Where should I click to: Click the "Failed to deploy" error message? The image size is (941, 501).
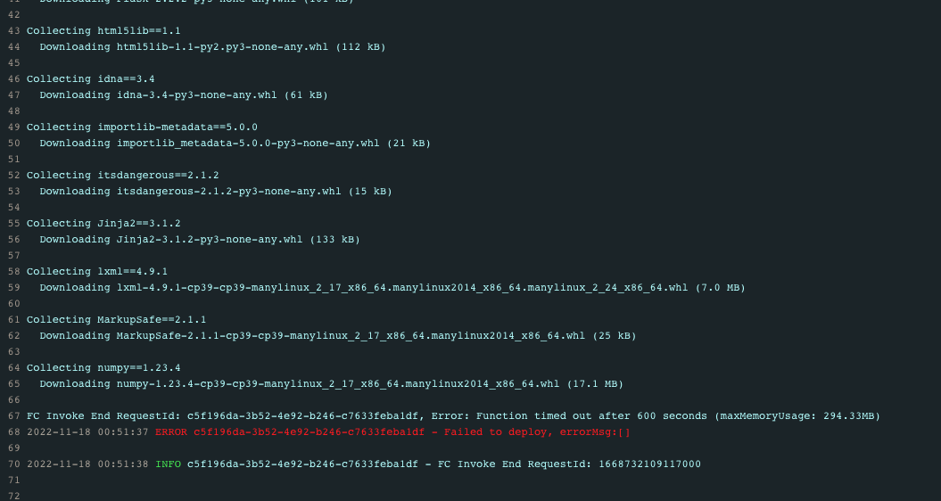(x=498, y=432)
